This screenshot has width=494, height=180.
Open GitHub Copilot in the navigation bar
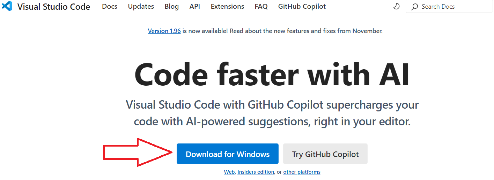tap(302, 6)
